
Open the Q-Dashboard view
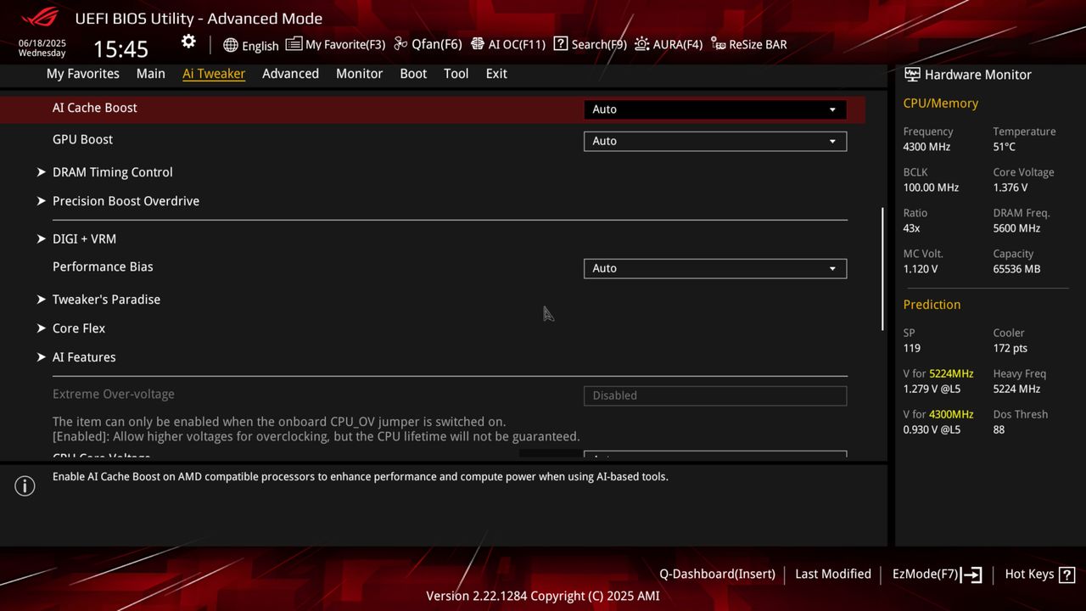click(717, 574)
